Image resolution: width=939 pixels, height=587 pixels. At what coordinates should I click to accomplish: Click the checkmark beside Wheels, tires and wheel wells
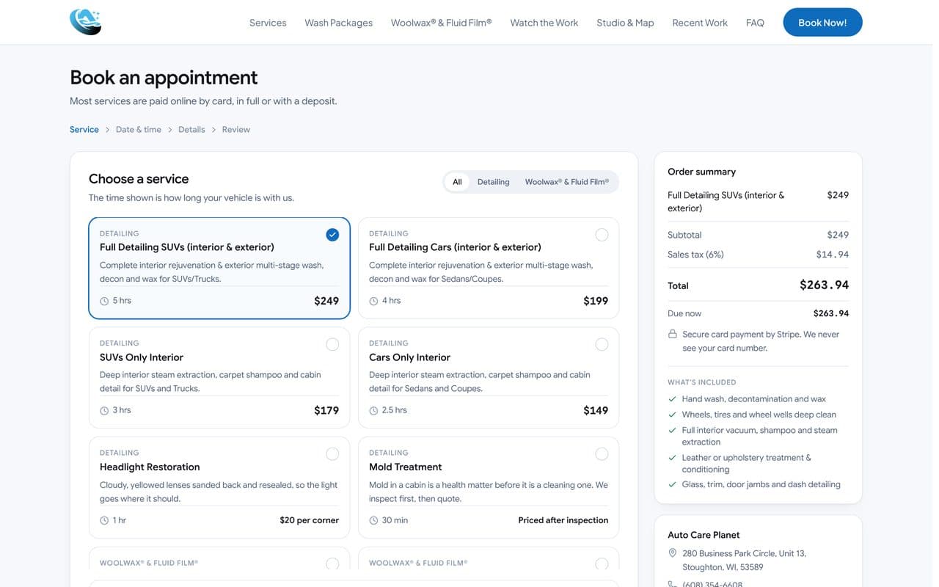tap(672, 415)
